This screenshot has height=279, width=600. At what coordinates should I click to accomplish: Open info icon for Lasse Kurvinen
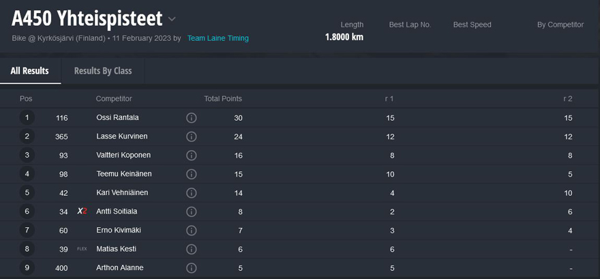[x=192, y=136]
